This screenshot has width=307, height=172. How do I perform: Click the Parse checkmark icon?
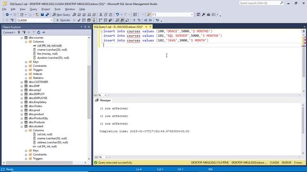(79, 20)
